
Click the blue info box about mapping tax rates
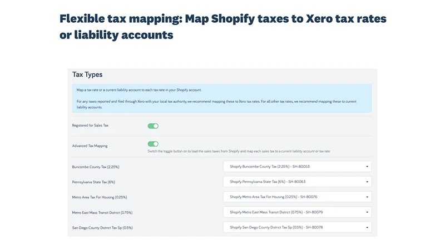(221, 98)
